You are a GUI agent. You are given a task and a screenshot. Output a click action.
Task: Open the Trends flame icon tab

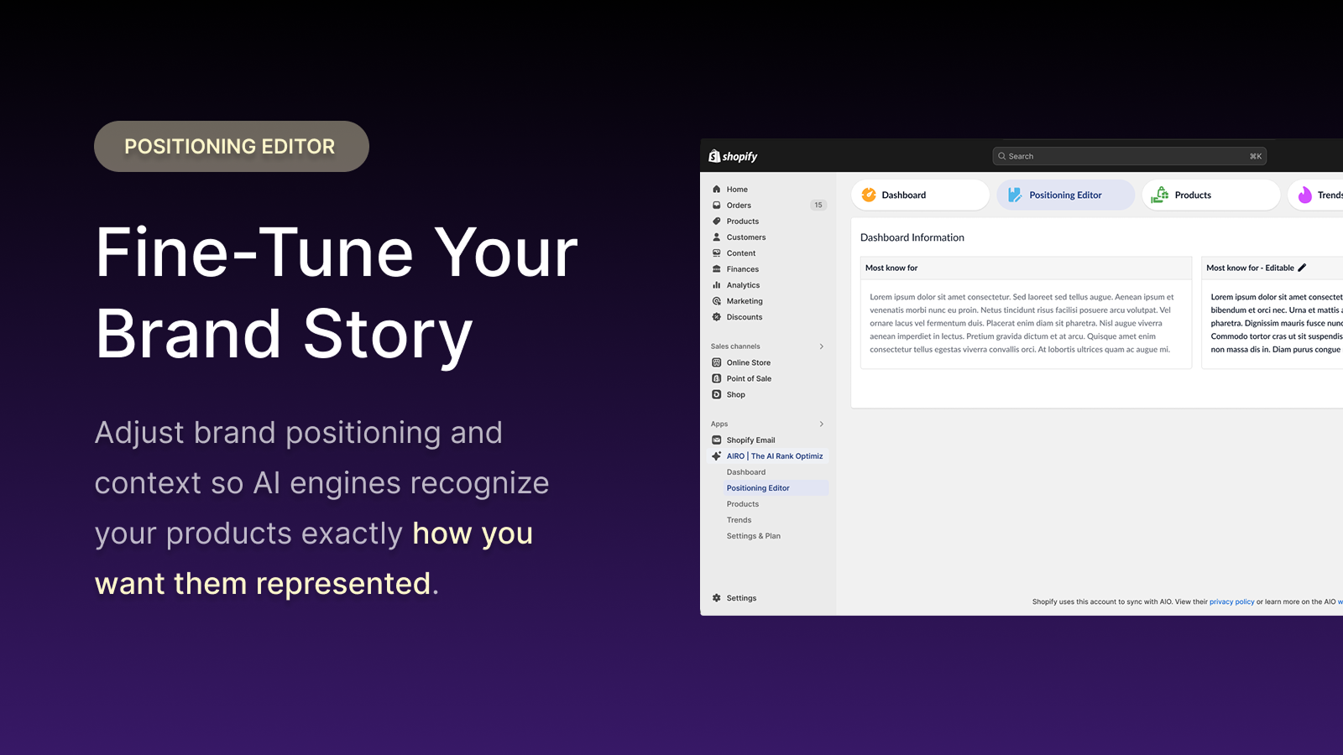pyautogui.click(x=1304, y=195)
